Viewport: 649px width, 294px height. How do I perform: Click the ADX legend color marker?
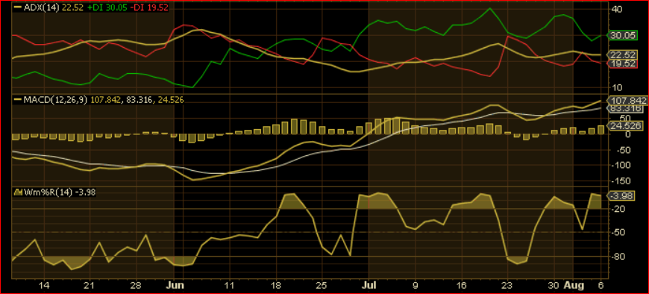tap(18, 7)
